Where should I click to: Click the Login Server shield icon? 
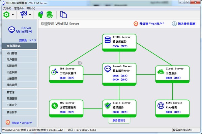click(x=108, y=106)
